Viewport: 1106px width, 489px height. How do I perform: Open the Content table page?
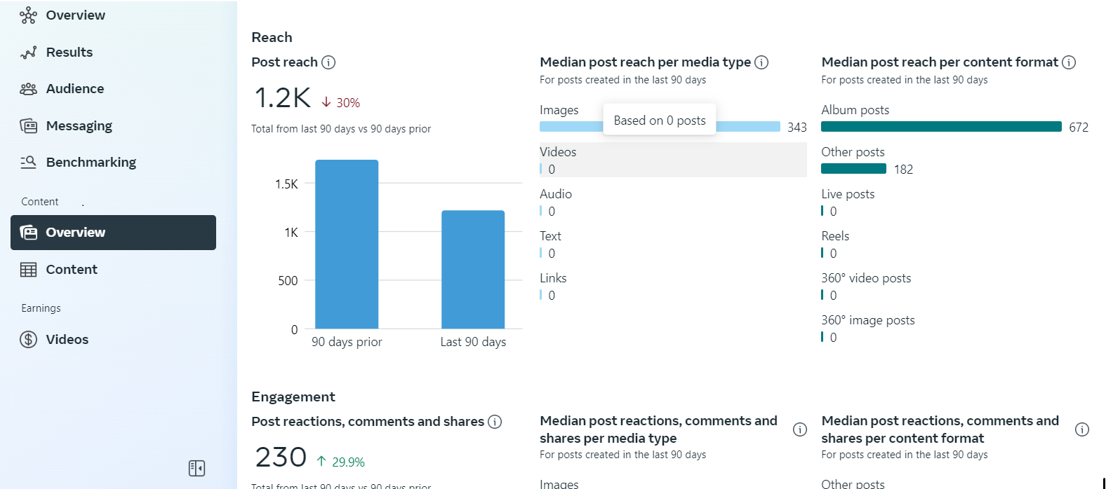point(71,270)
